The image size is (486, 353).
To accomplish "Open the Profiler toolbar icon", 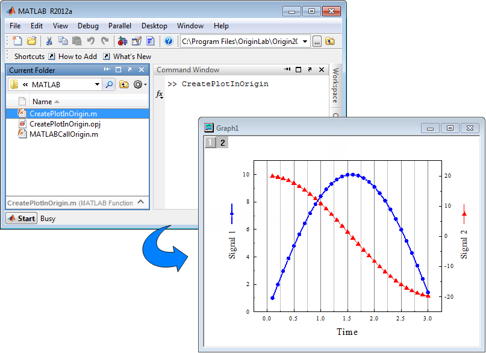I will coord(150,41).
